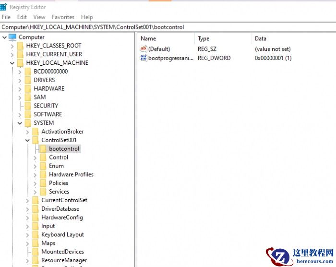The width and height of the screenshot is (336, 267).
Task: Collapse the SYSTEM key chevron
Action: (20, 123)
